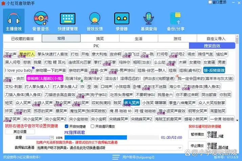Play the 周星驰笑 sound effect
242x161 pixels.
click(x=218, y=111)
